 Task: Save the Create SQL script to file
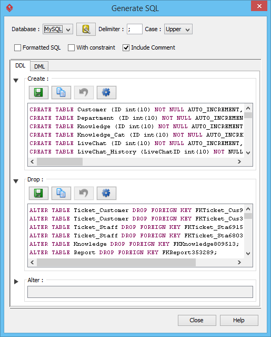coord(38,92)
